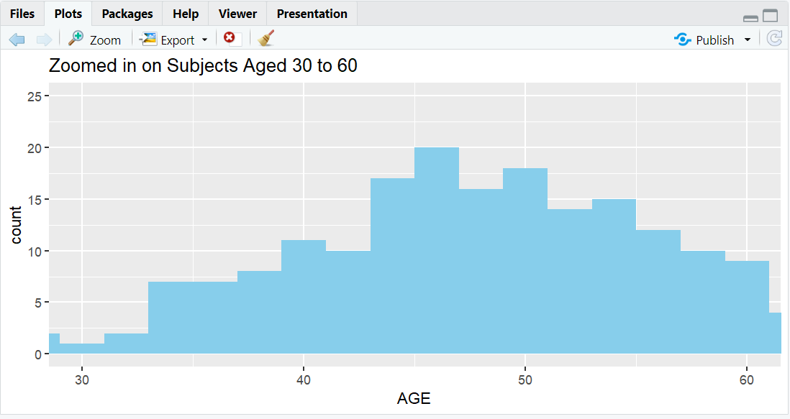The image size is (790, 419).
Task: Expand the Publish dropdown arrow
Action: pos(747,40)
